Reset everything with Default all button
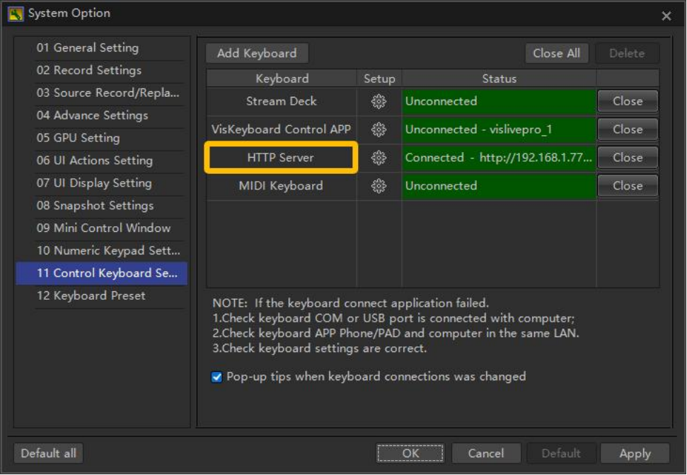 tap(48, 453)
